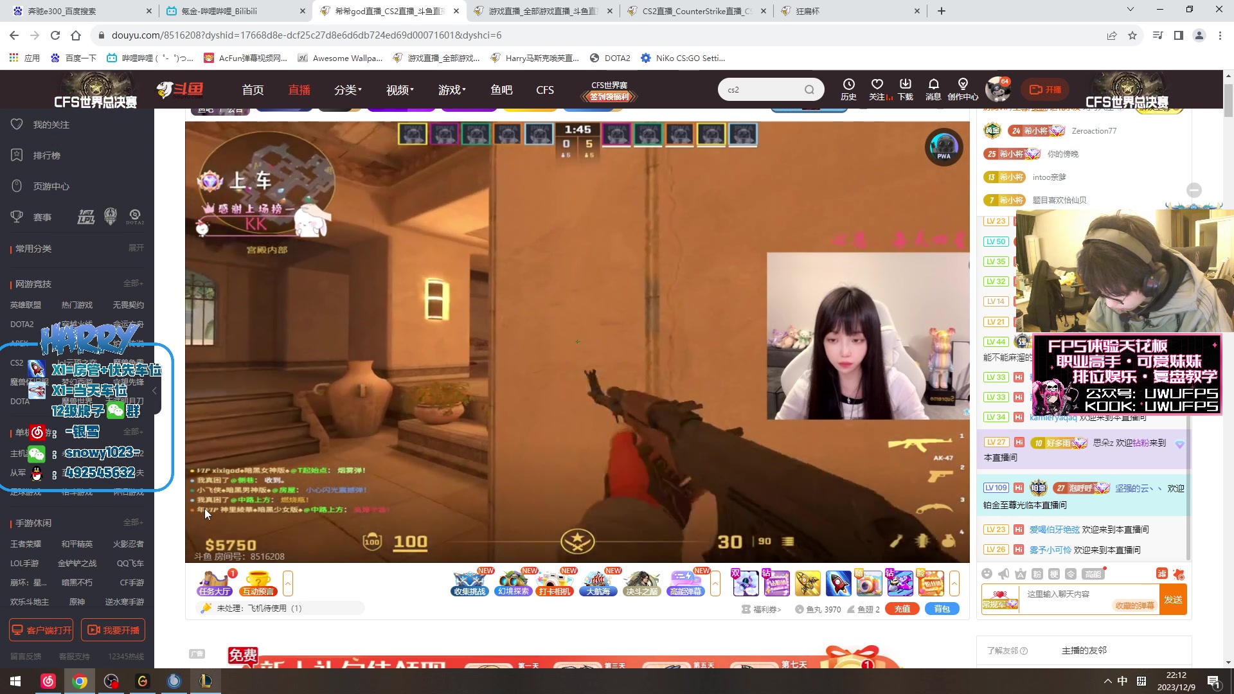Click the 梗 meme icon in chat
The height and width of the screenshot is (694, 1234).
point(1054,574)
